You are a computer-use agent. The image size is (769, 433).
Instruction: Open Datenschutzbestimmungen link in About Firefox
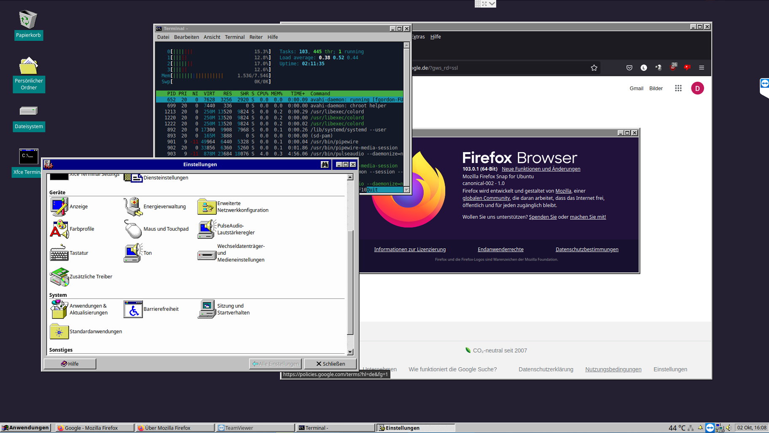(587, 250)
